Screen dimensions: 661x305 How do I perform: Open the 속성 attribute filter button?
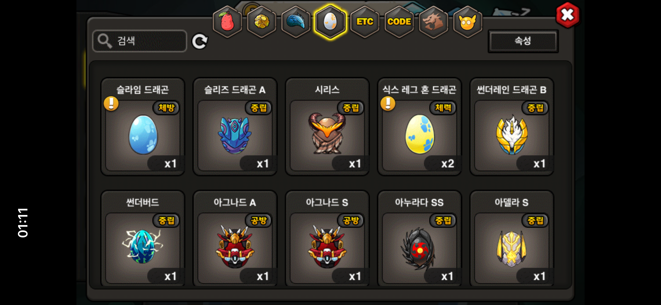click(x=523, y=41)
